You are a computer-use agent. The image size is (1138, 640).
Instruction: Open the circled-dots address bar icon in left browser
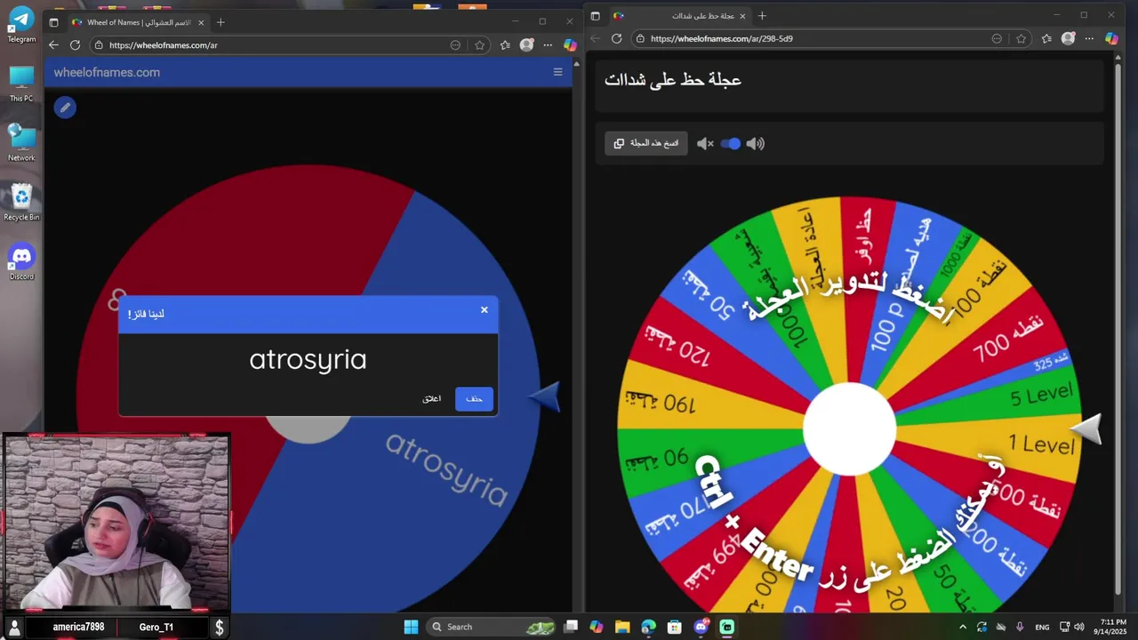click(x=455, y=45)
